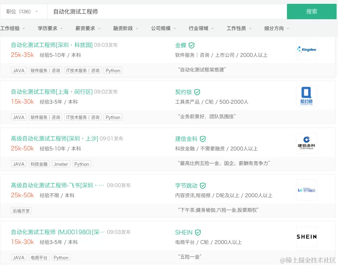The image size is (338, 266).
Task: Expand the 行业领域 filter dropdown
Action: click(201, 28)
